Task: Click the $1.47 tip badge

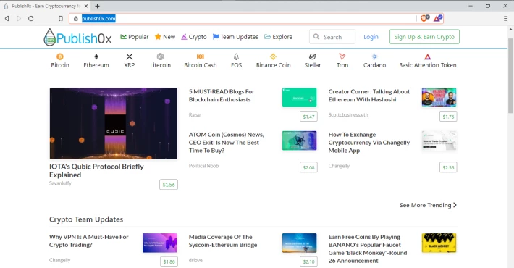Action: tap(308, 117)
